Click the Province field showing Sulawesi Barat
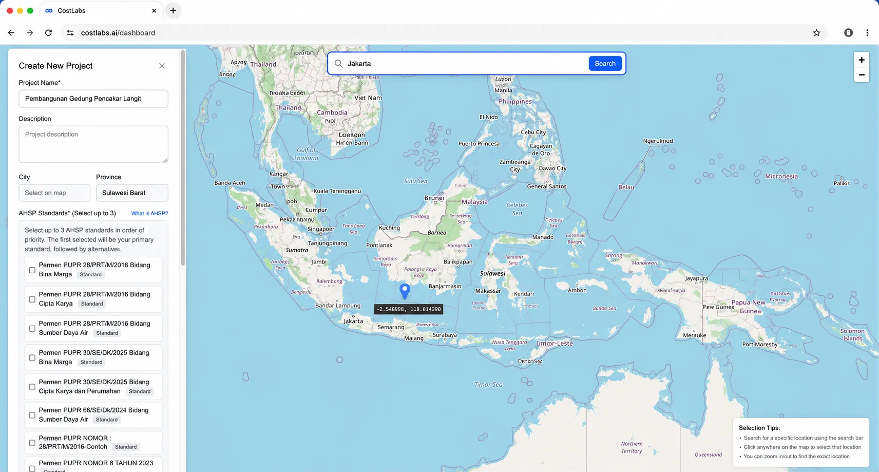This screenshot has width=879, height=472. pyautogui.click(x=132, y=193)
